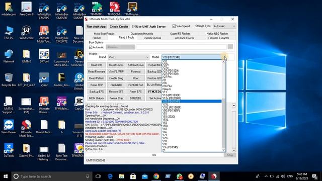Click the MDM Unlock button

pos(97,99)
